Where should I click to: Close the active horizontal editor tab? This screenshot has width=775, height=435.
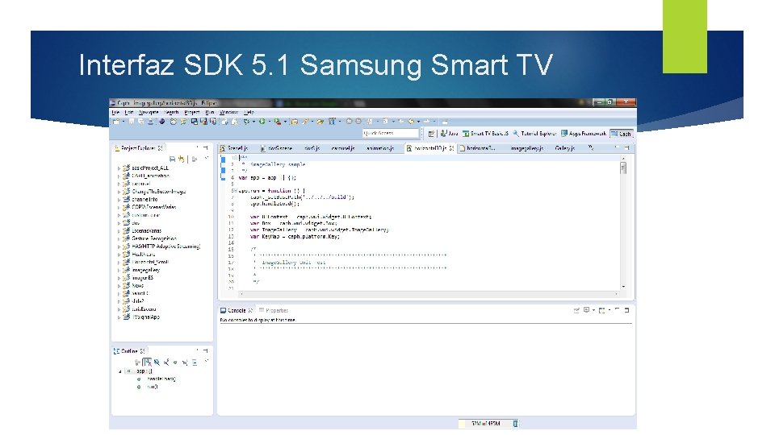pyautogui.click(x=452, y=148)
